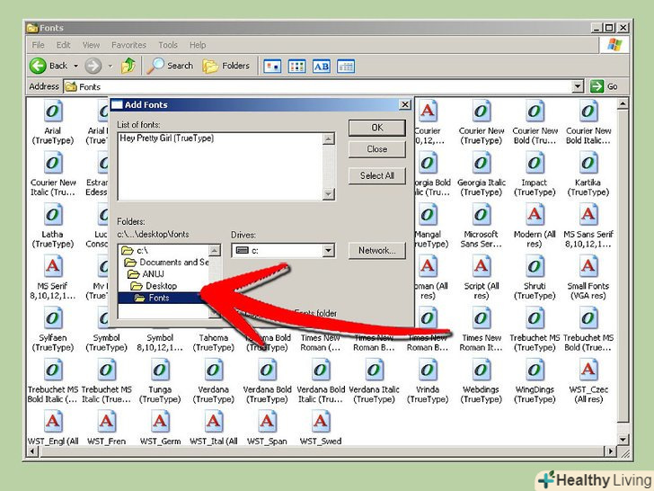The width and height of the screenshot is (654, 491).
Task: Click Fonts window vertical scrollbar down arrow
Action: (x=623, y=439)
